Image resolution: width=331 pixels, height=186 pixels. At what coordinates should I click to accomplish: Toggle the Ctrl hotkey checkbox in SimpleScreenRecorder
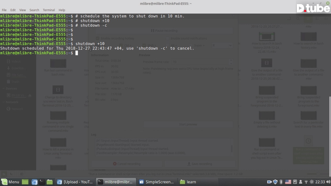click(x=121, y=45)
